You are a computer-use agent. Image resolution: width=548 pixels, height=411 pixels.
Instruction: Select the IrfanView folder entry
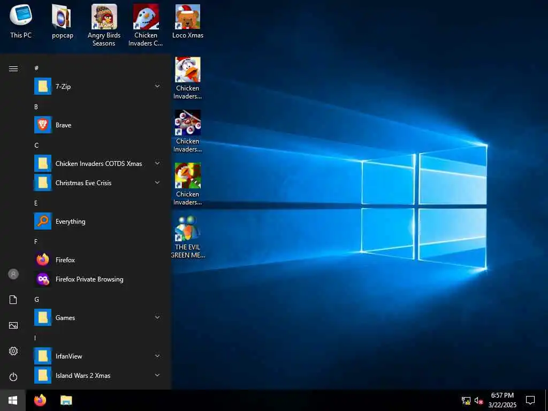click(x=98, y=356)
